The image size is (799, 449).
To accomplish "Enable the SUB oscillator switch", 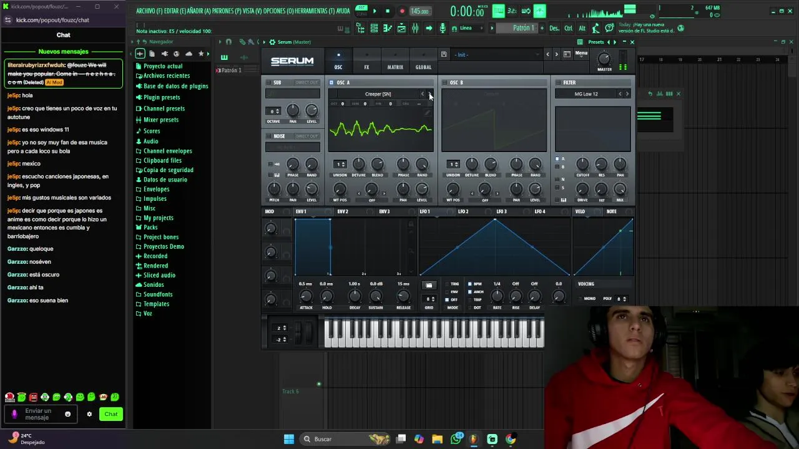I will [x=269, y=82].
